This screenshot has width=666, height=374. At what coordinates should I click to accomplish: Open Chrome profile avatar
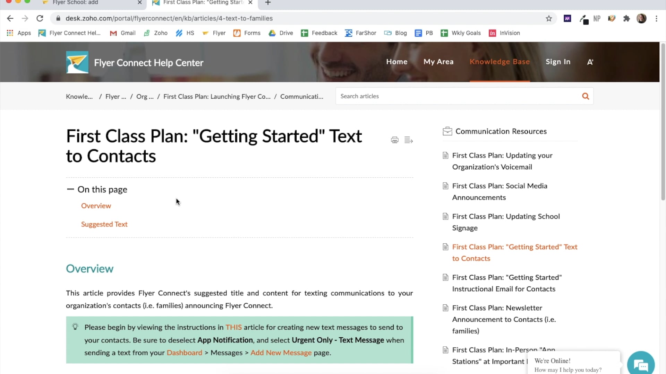[x=641, y=18]
